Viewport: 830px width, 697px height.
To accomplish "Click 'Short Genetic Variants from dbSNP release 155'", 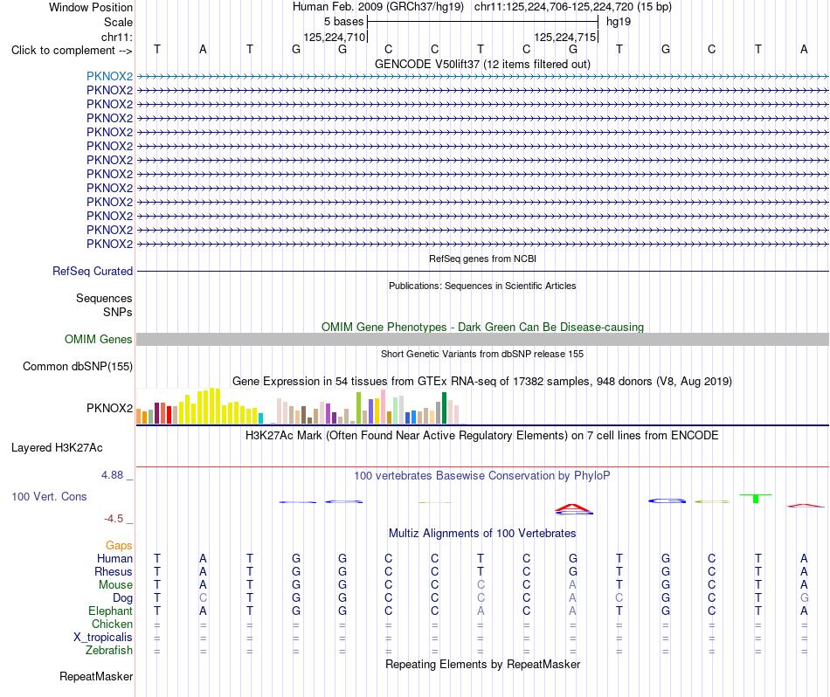I will [x=482, y=354].
